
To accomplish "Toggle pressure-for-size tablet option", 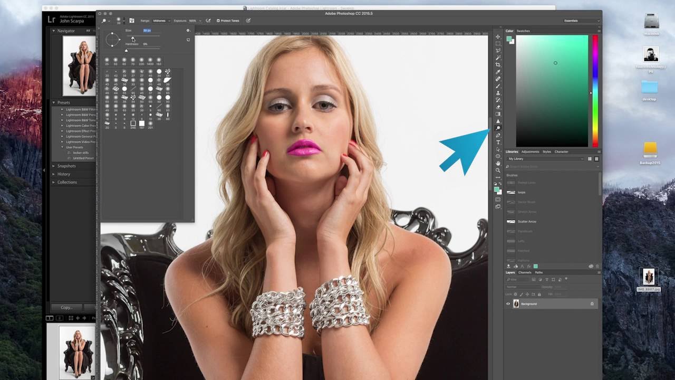I will point(248,21).
